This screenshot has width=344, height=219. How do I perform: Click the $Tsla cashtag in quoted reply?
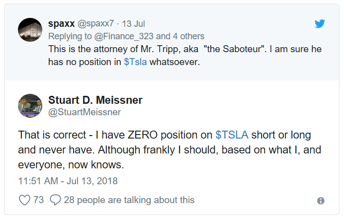(x=135, y=62)
